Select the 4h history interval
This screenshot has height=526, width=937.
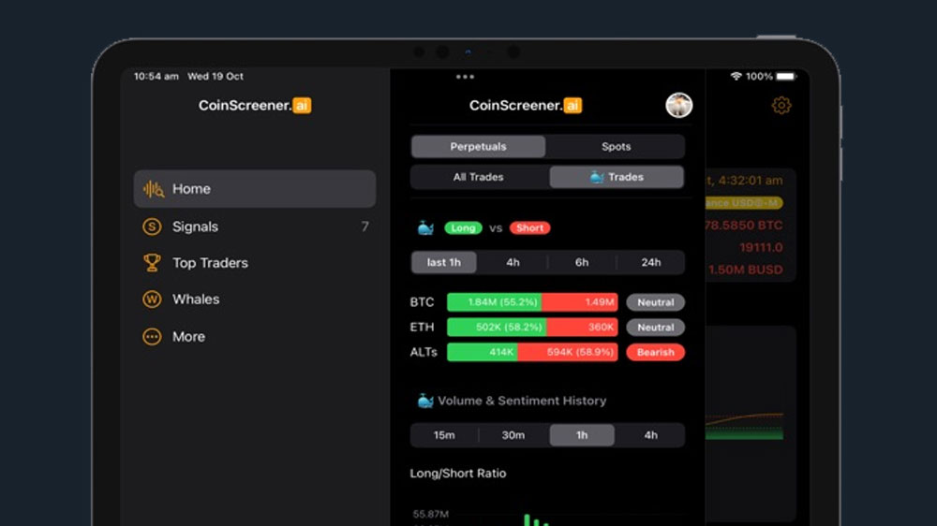click(651, 435)
